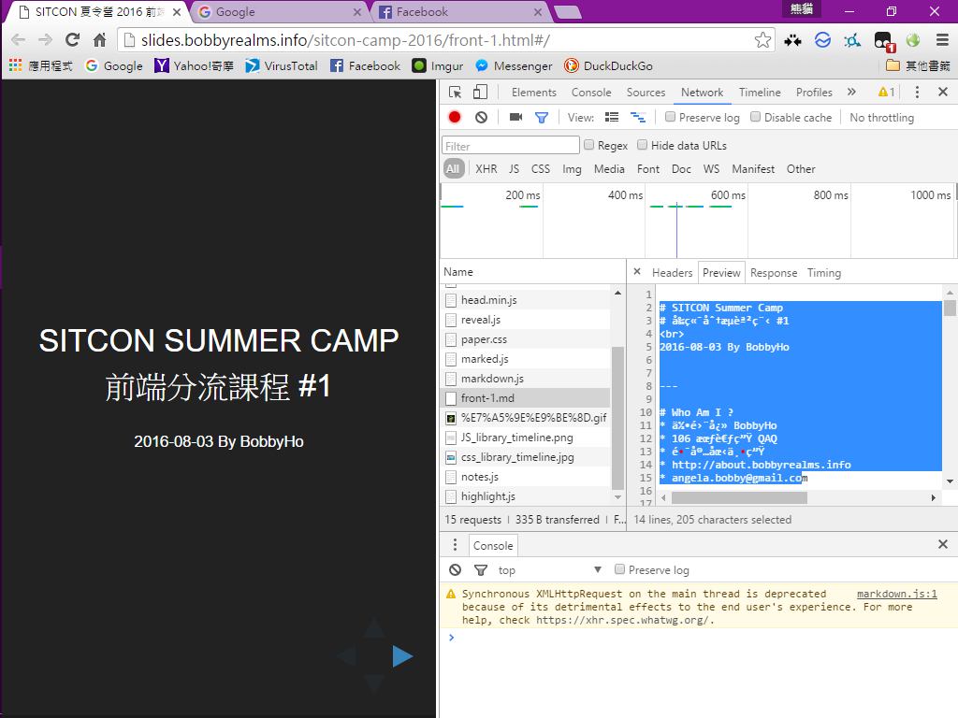This screenshot has height=718, width=958.
Task: Open DevTools three-dot customize menu
Action: pyautogui.click(x=917, y=92)
